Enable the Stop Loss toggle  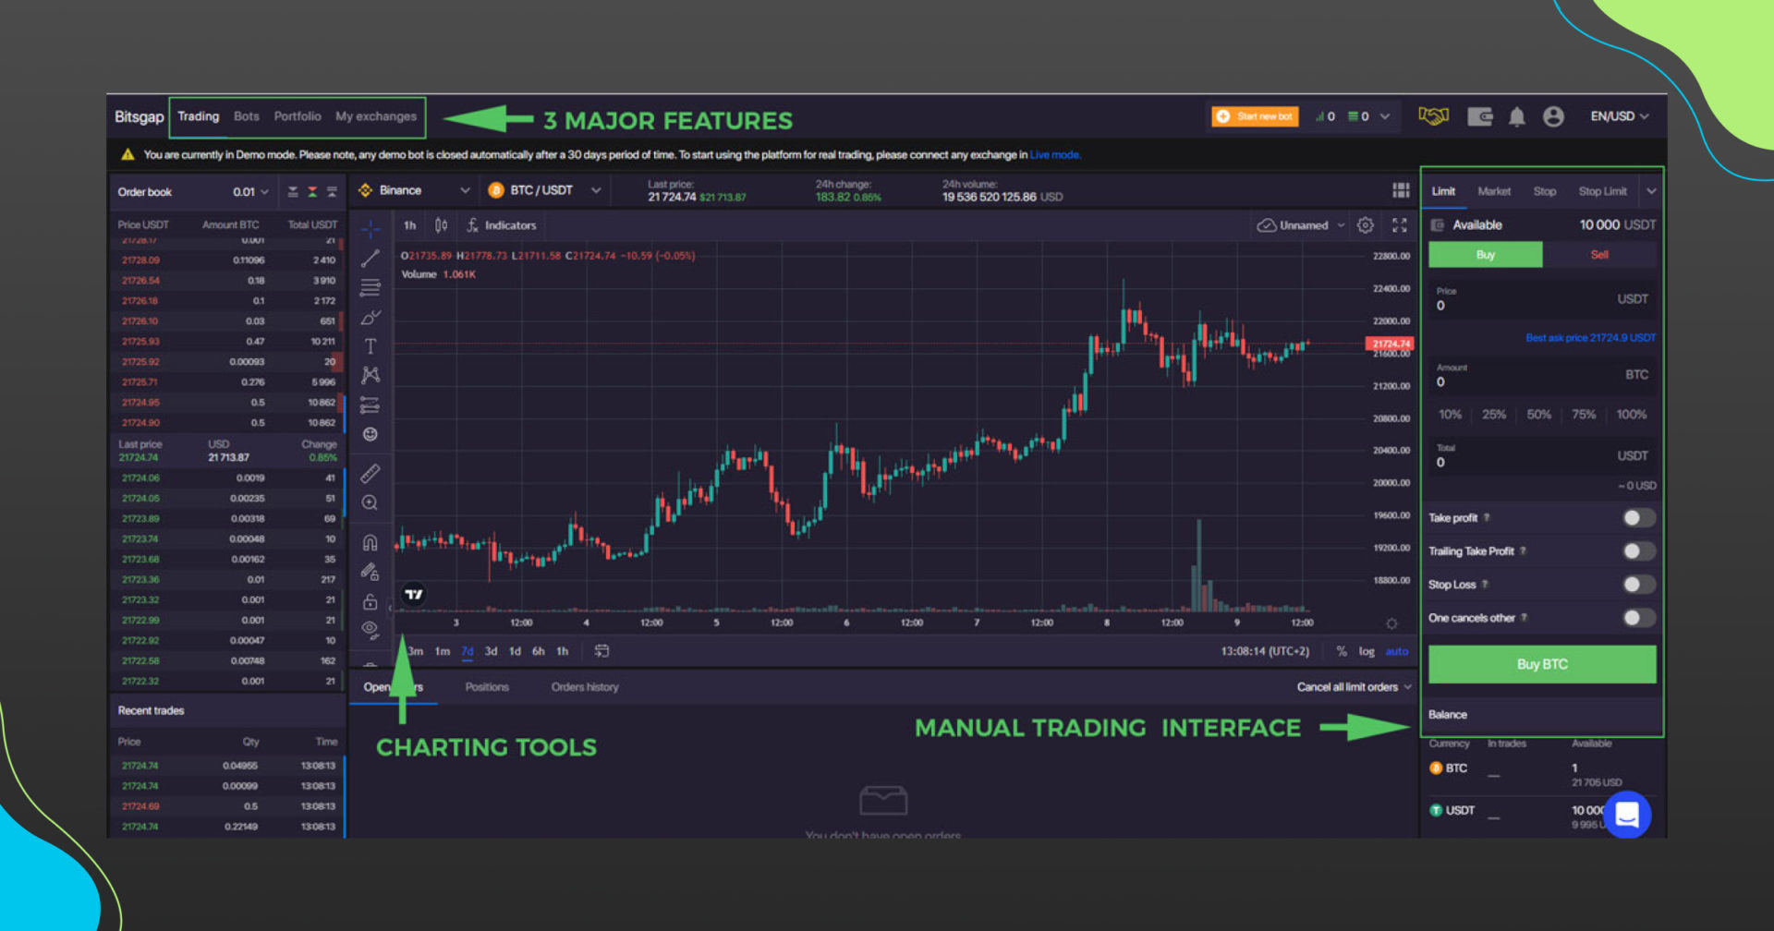pyautogui.click(x=1638, y=584)
